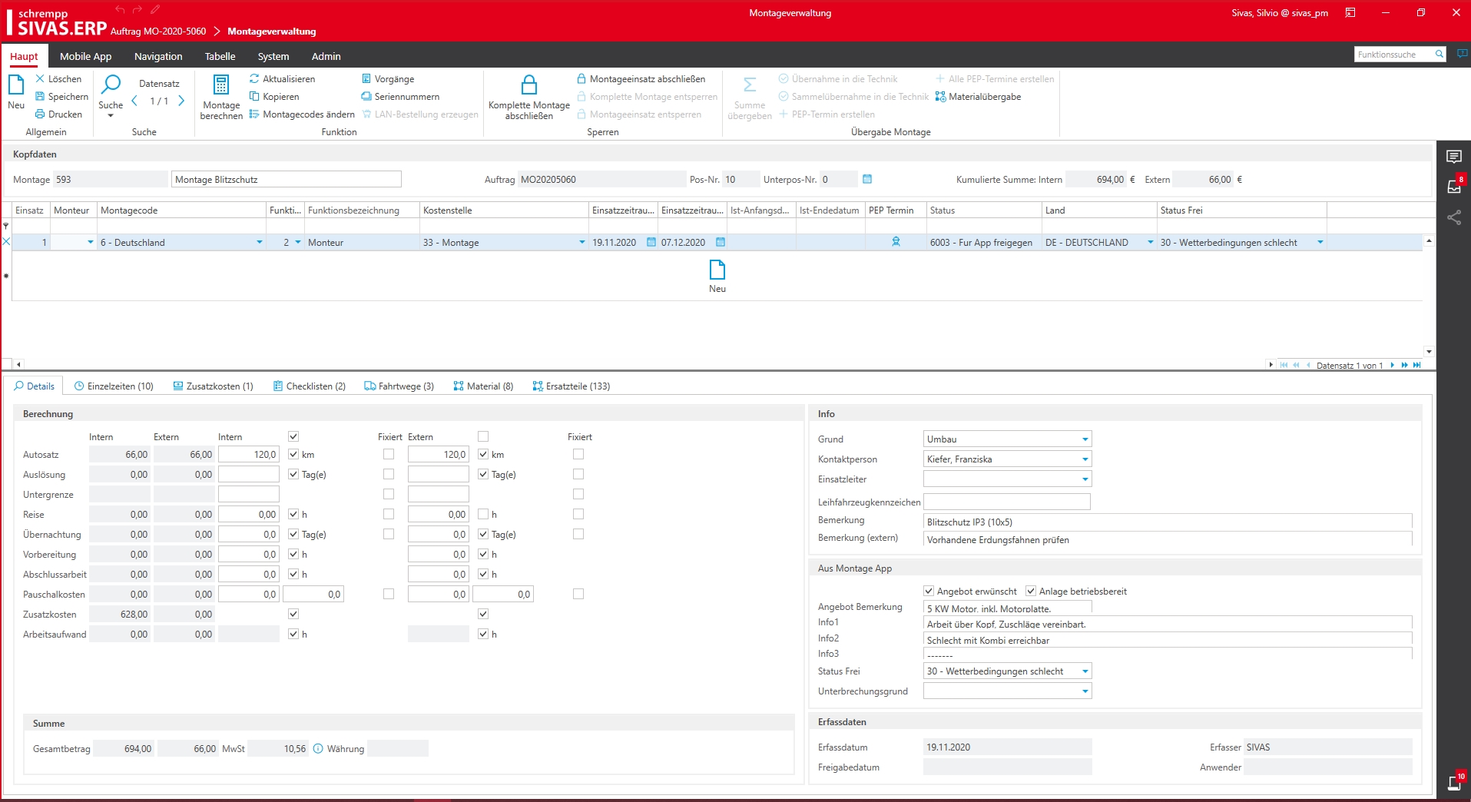Viewport: 1471px width, 802px height.
Task: Click the Suche magnifier icon
Action: [111, 85]
